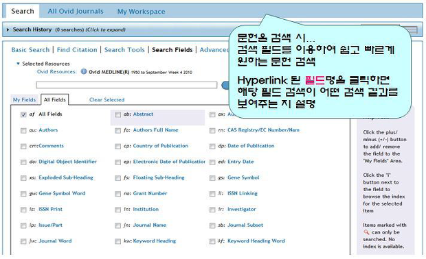This screenshot has height=259, width=426.
Task: Open the Comments field link
Action: click(51, 146)
